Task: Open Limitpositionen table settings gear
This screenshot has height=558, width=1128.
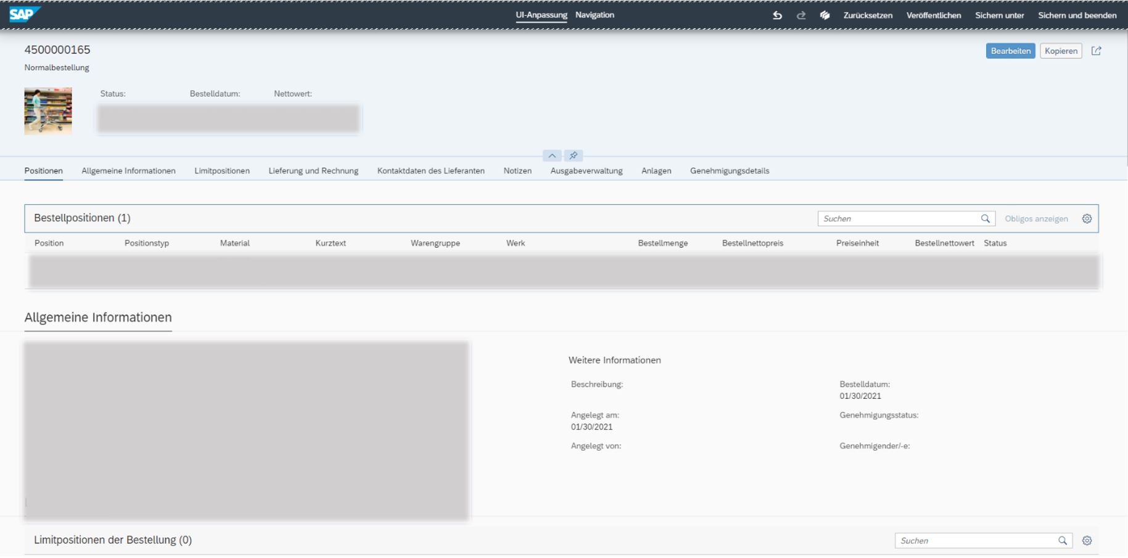Action: pyautogui.click(x=1087, y=541)
